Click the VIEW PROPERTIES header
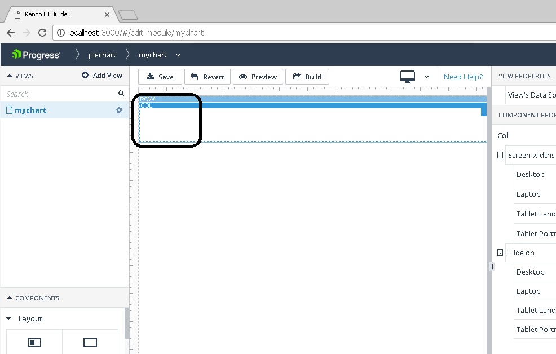 click(524, 76)
